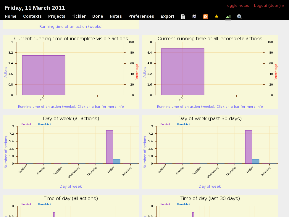
Task: Open the Projects menu
Action: click(x=57, y=16)
